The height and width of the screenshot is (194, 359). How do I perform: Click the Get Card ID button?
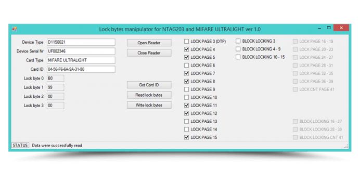point(149,85)
